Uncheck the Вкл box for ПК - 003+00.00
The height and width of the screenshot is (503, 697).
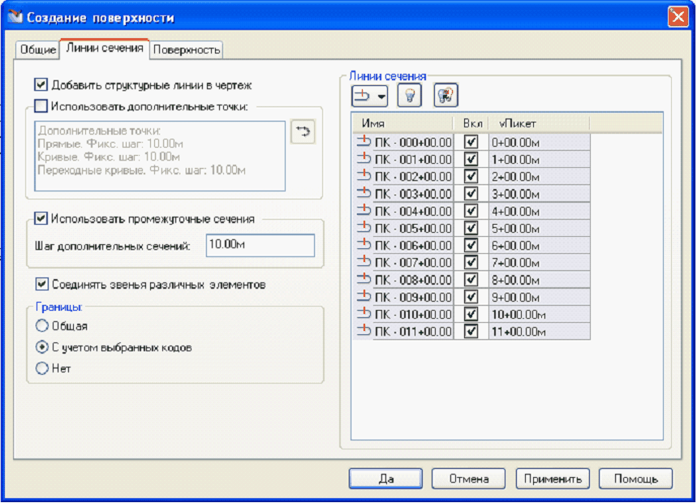coord(471,193)
